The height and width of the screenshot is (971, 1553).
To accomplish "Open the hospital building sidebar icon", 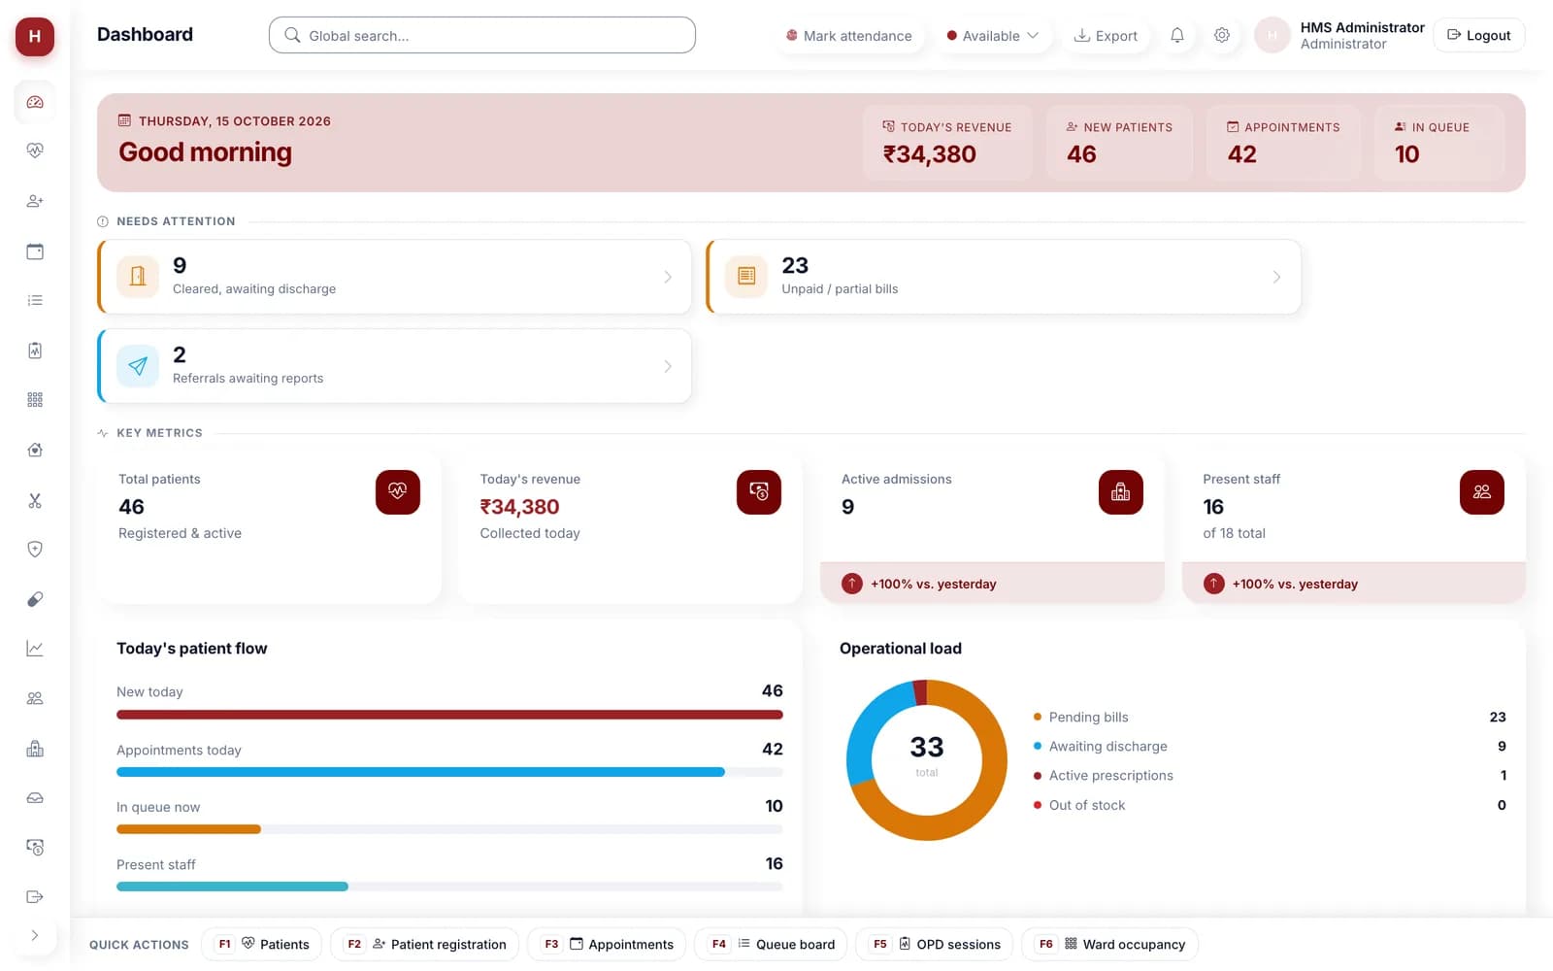I will coord(35,749).
